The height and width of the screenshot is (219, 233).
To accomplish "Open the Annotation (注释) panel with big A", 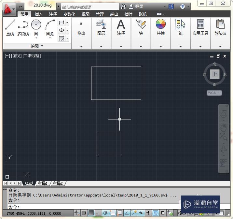I will [x=121, y=33].
